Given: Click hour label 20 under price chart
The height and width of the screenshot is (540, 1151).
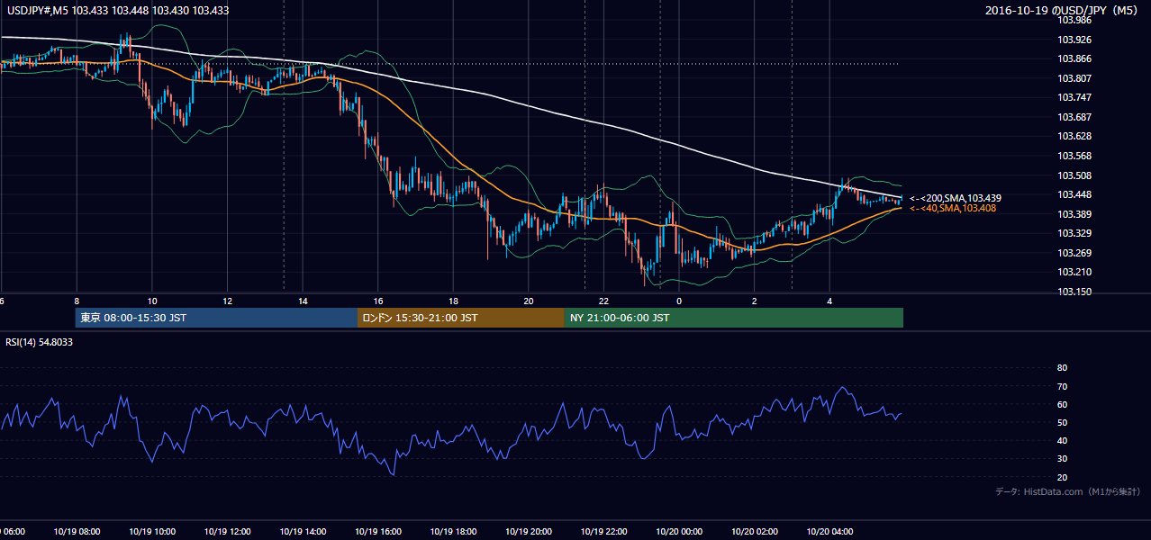Looking at the screenshot, I should click(x=529, y=301).
